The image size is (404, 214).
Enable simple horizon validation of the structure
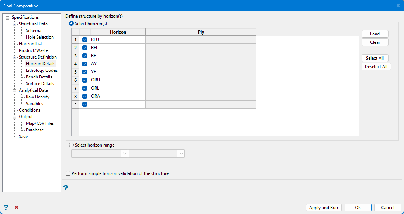point(68,173)
